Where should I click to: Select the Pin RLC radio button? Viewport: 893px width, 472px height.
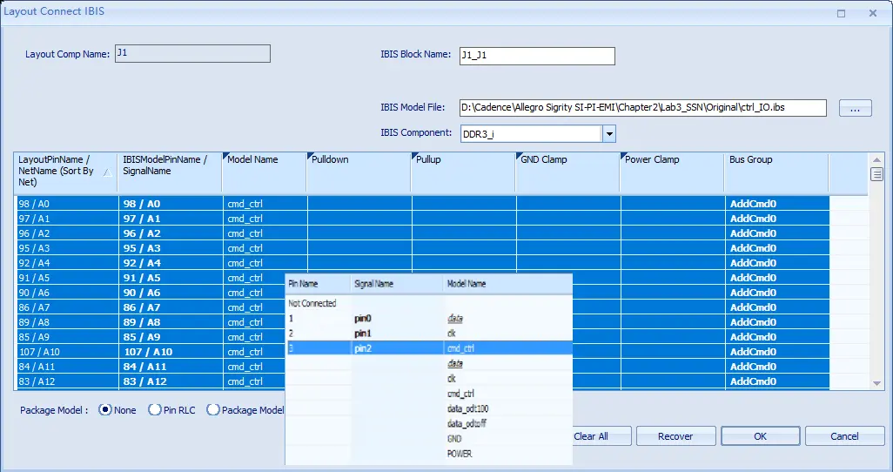154,410
